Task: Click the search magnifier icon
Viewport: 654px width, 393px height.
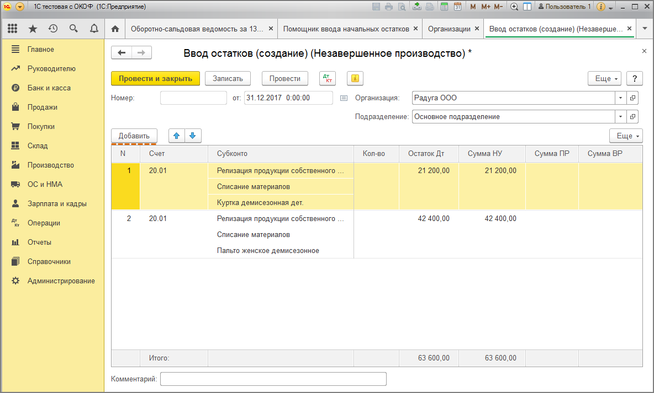Action: click(73, 29)
